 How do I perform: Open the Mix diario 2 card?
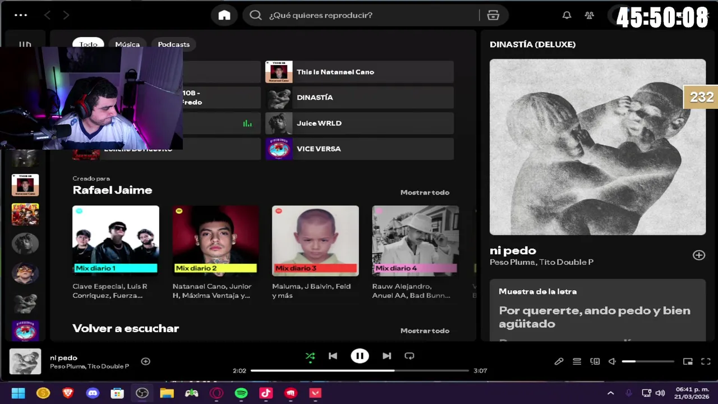coord(215,252)
